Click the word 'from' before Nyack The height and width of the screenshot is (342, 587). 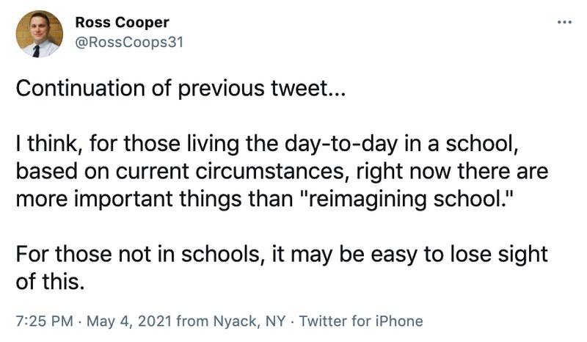192,321
